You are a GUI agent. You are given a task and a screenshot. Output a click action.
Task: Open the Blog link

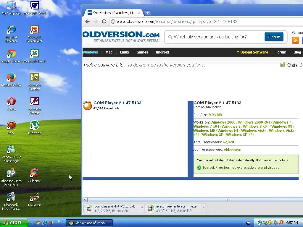click(x=297, y=52)
